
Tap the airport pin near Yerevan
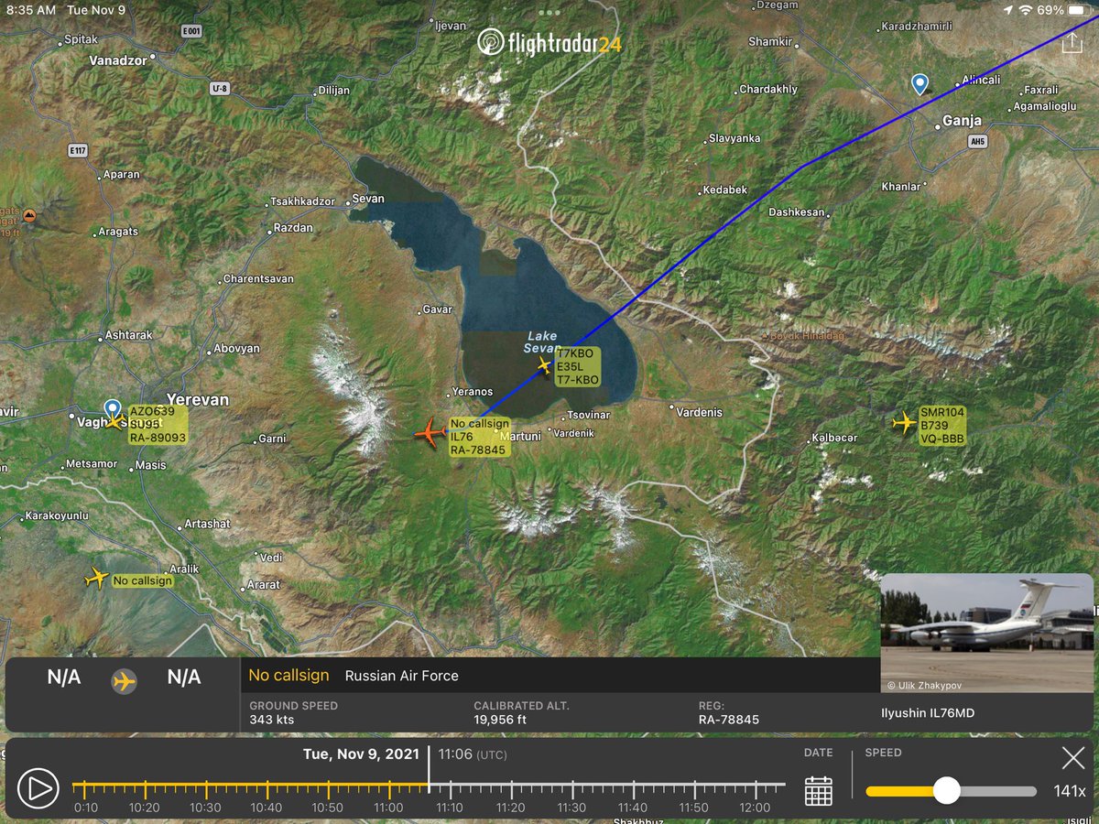(x=112, y=409)
